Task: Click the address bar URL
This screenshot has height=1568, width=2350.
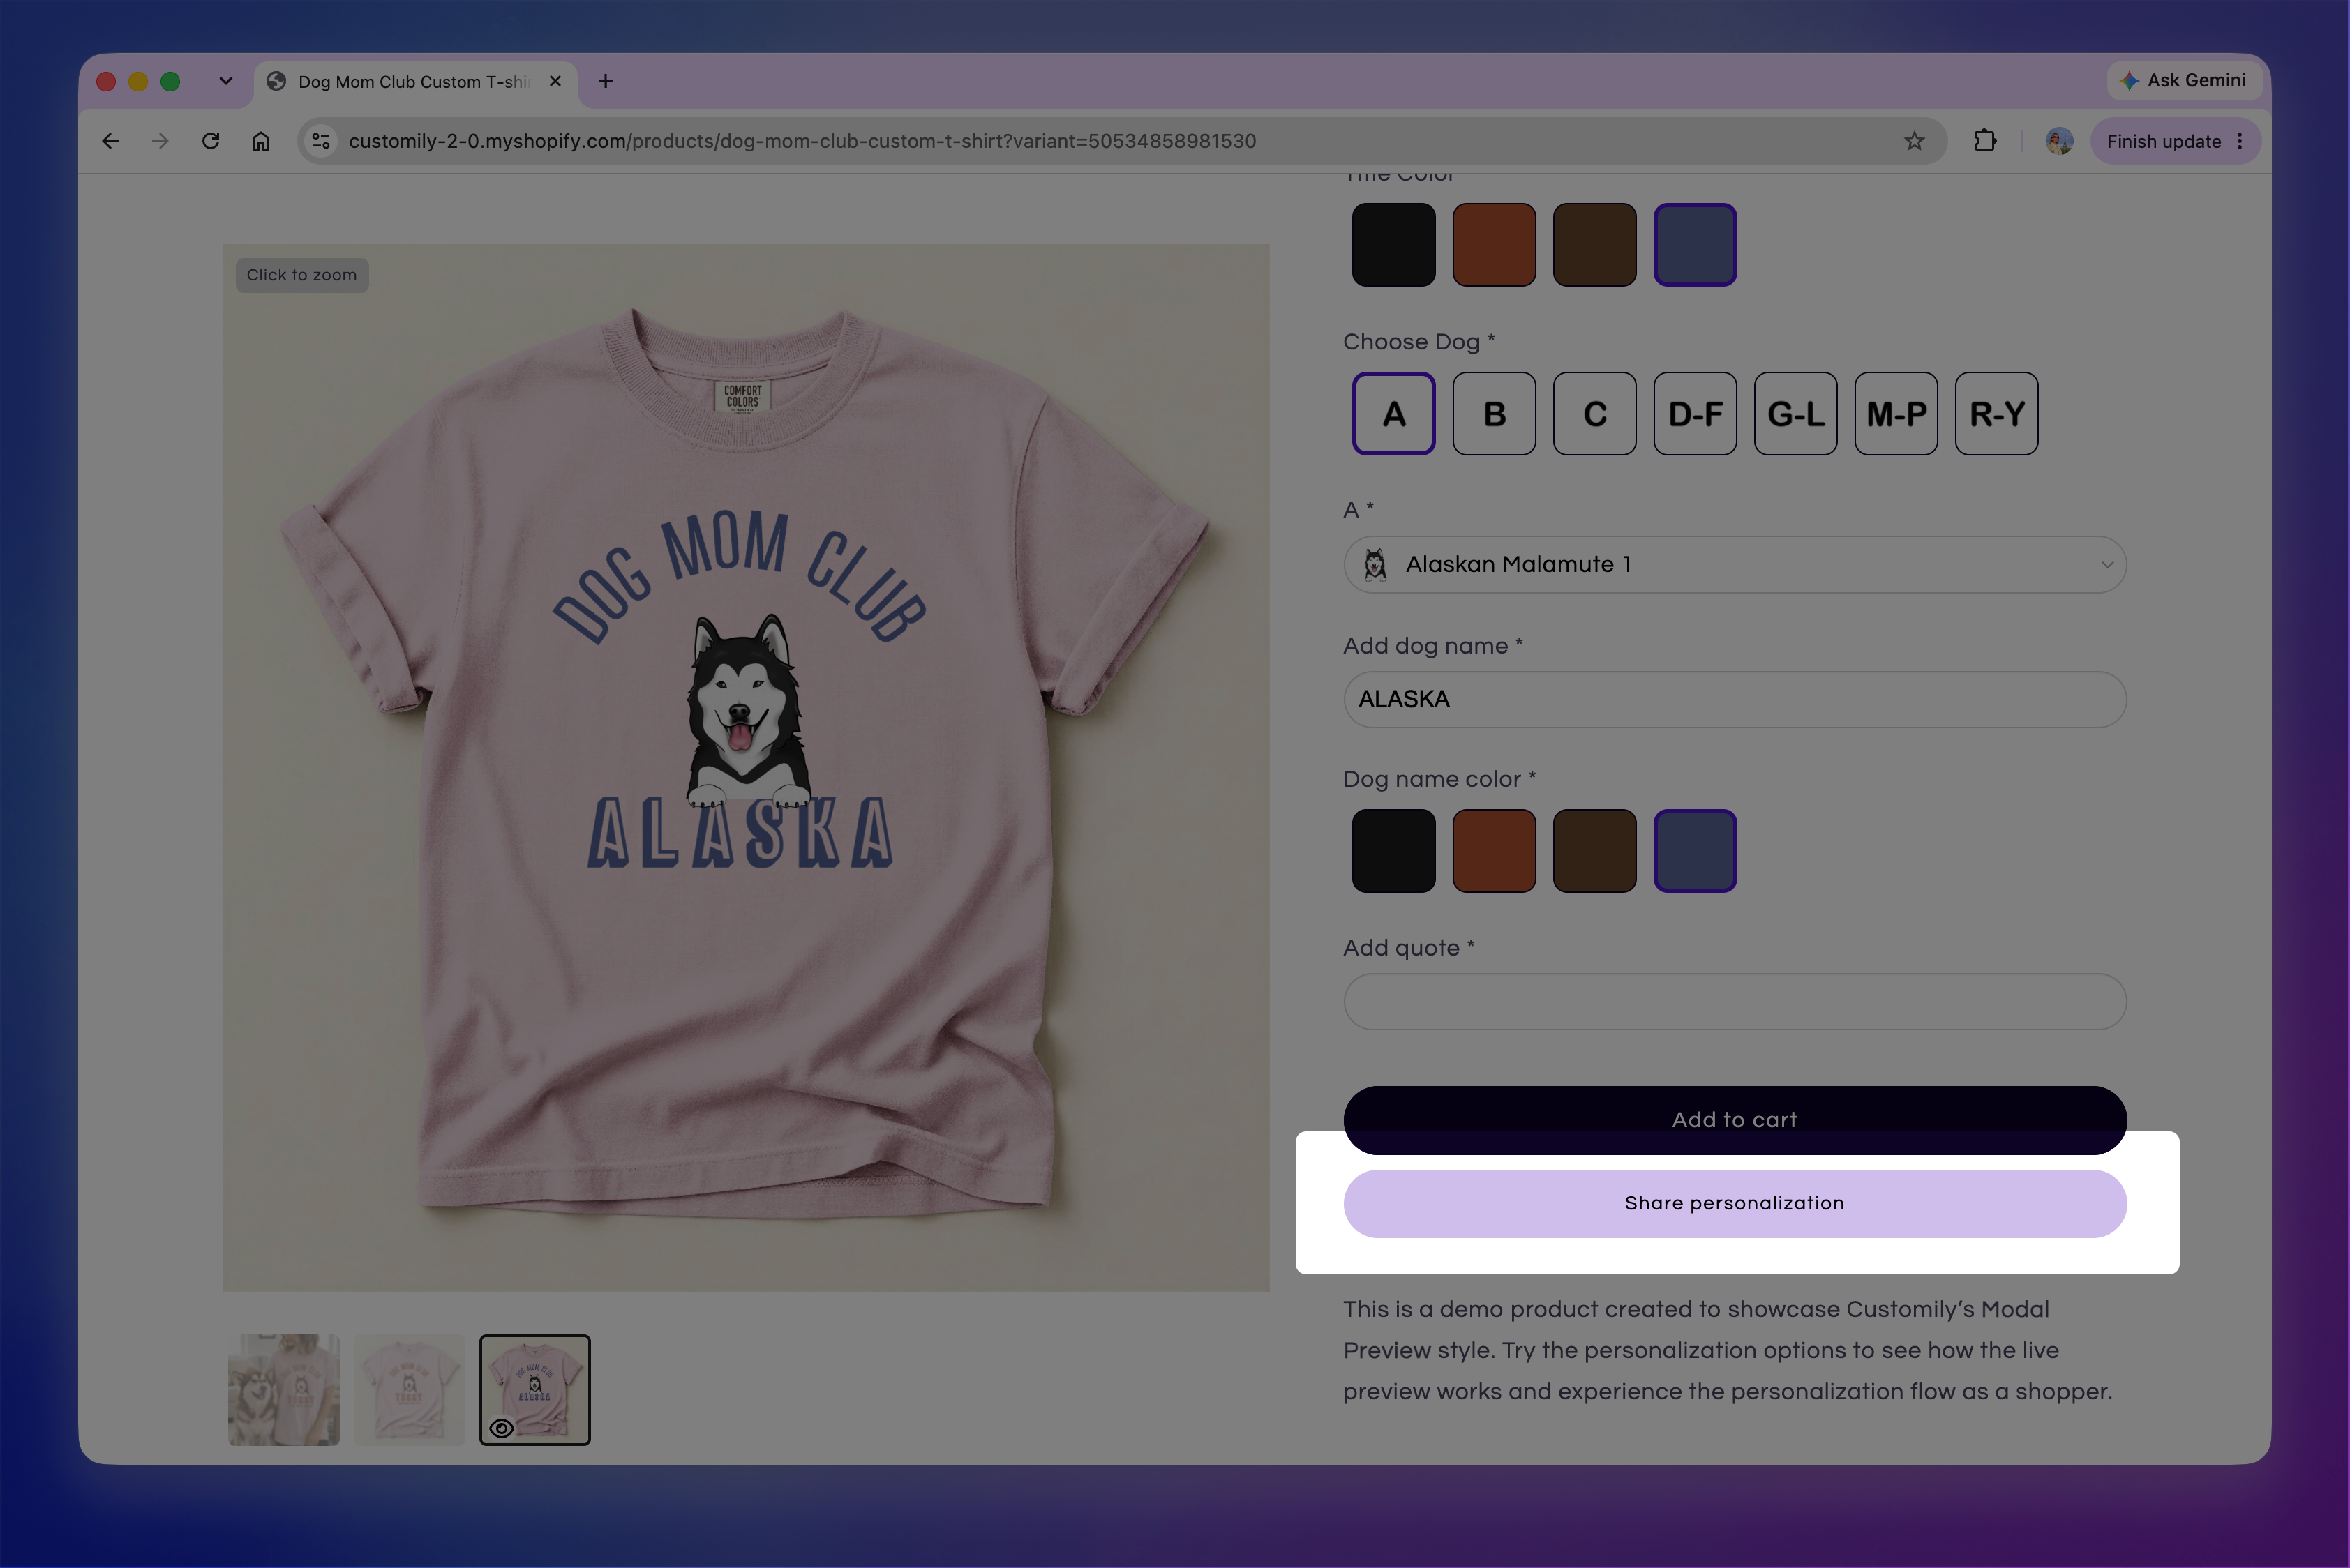Action: 801,141
